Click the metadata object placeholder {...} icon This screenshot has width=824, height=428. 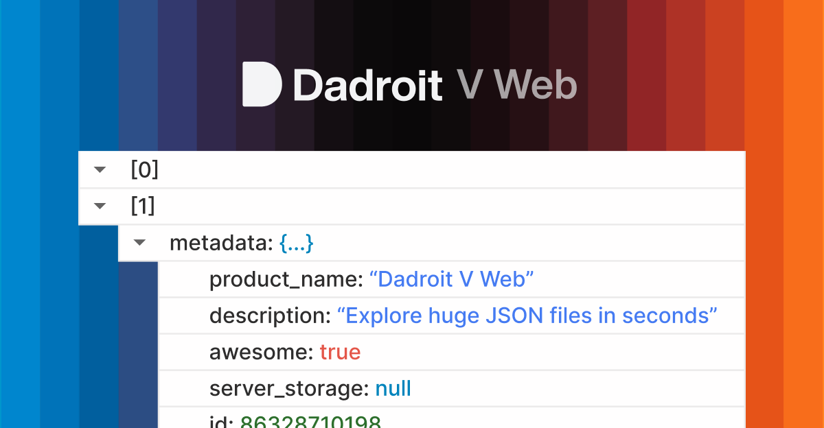[x=297, y=243]
